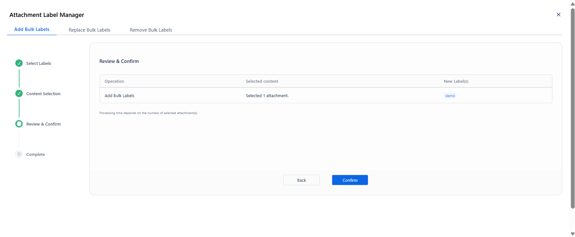Click the Content Selection completed checkmark icon
This screenshot has height=237, width=575.
(x=19, y=94)
